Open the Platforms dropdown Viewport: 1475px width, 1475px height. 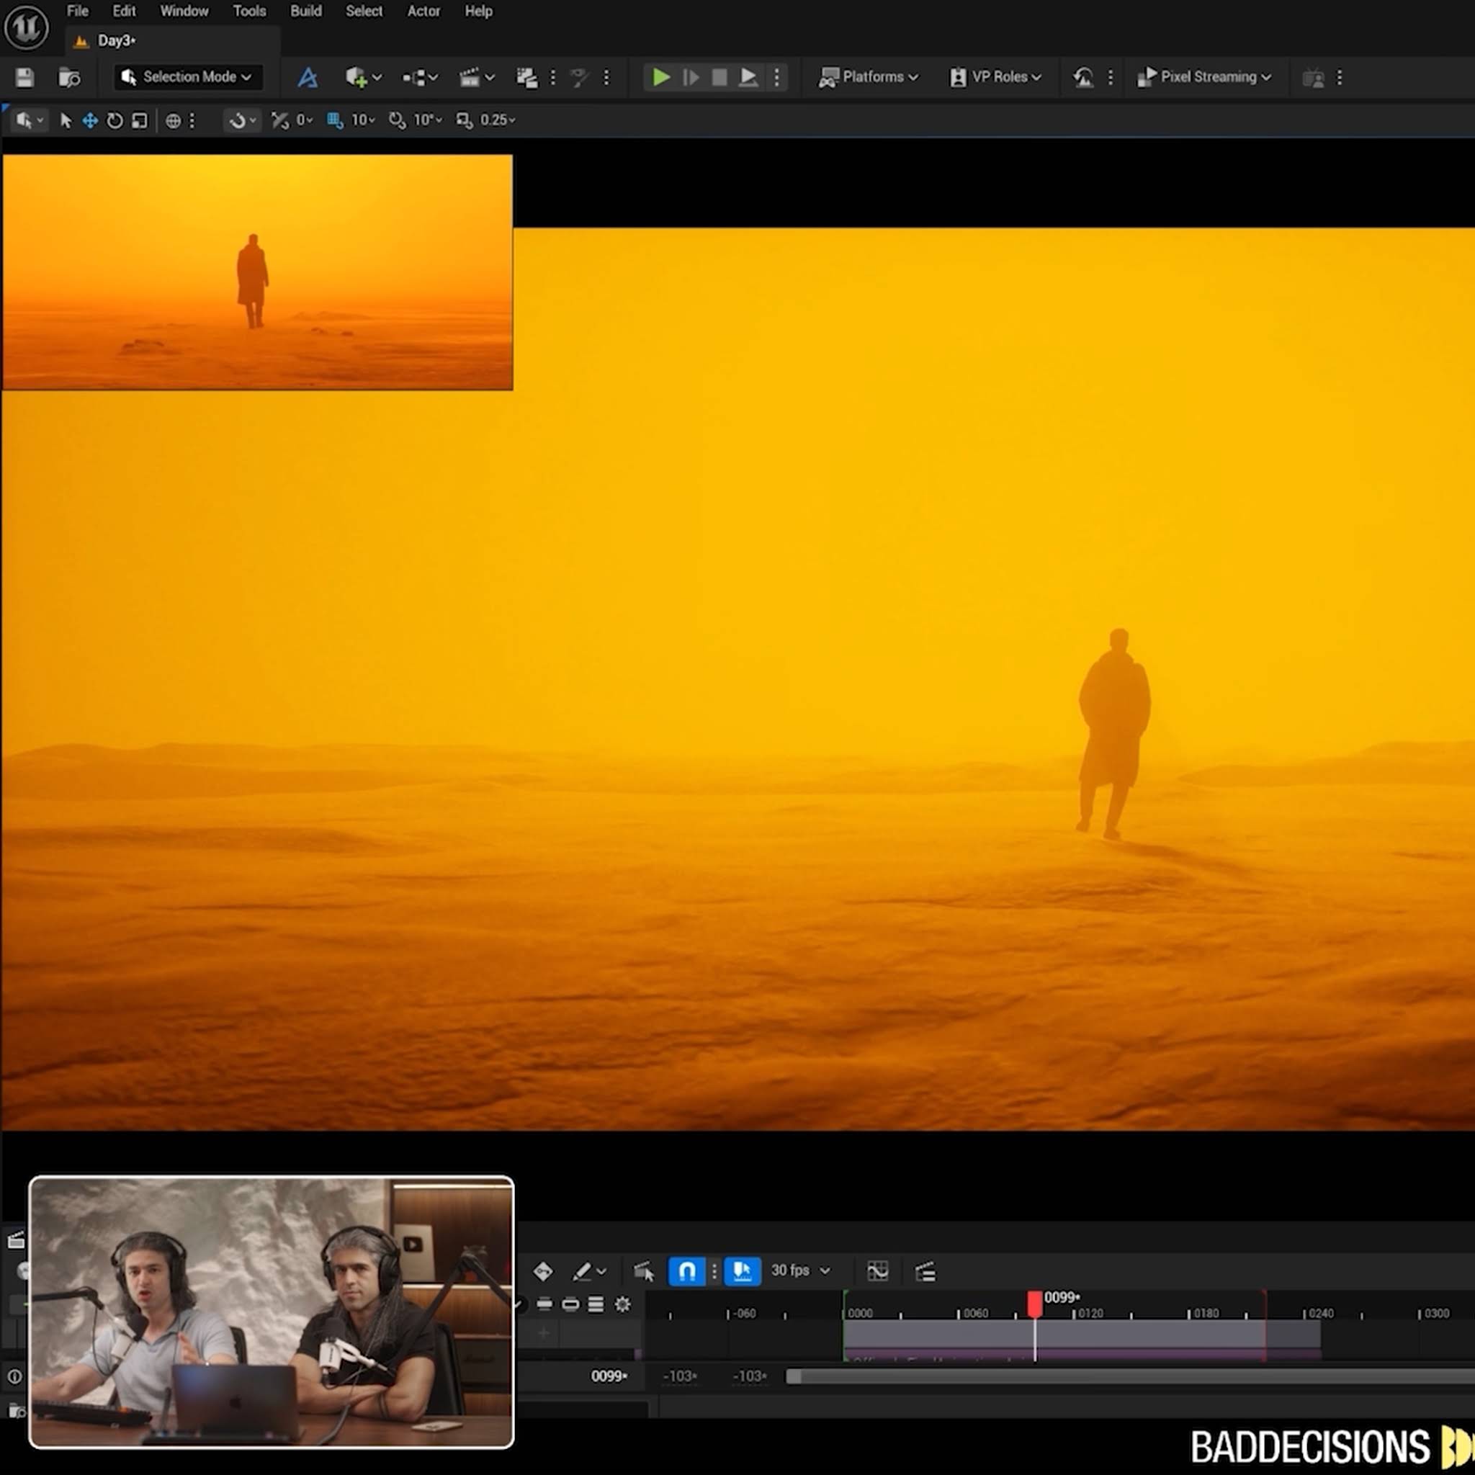click(x=868, y=77)
